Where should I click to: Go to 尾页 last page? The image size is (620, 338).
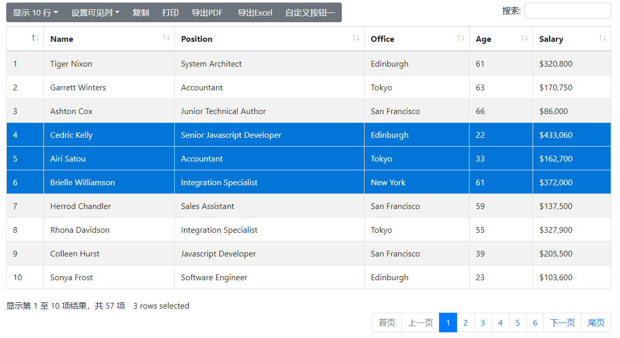click(x=596, y=323)
